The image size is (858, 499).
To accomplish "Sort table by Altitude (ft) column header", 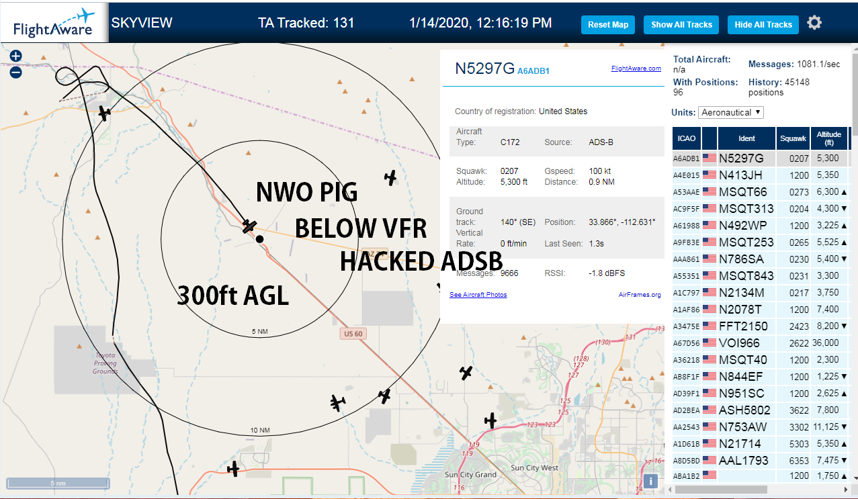I will [829, 138].
